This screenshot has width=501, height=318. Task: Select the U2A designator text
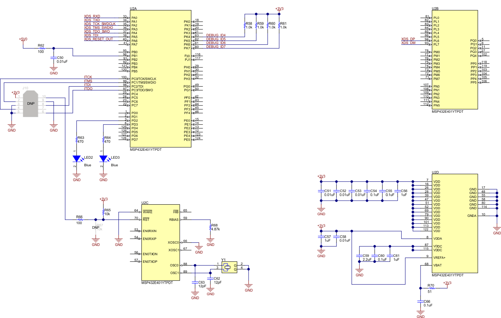pyautogui.click(x=133, y=9)
